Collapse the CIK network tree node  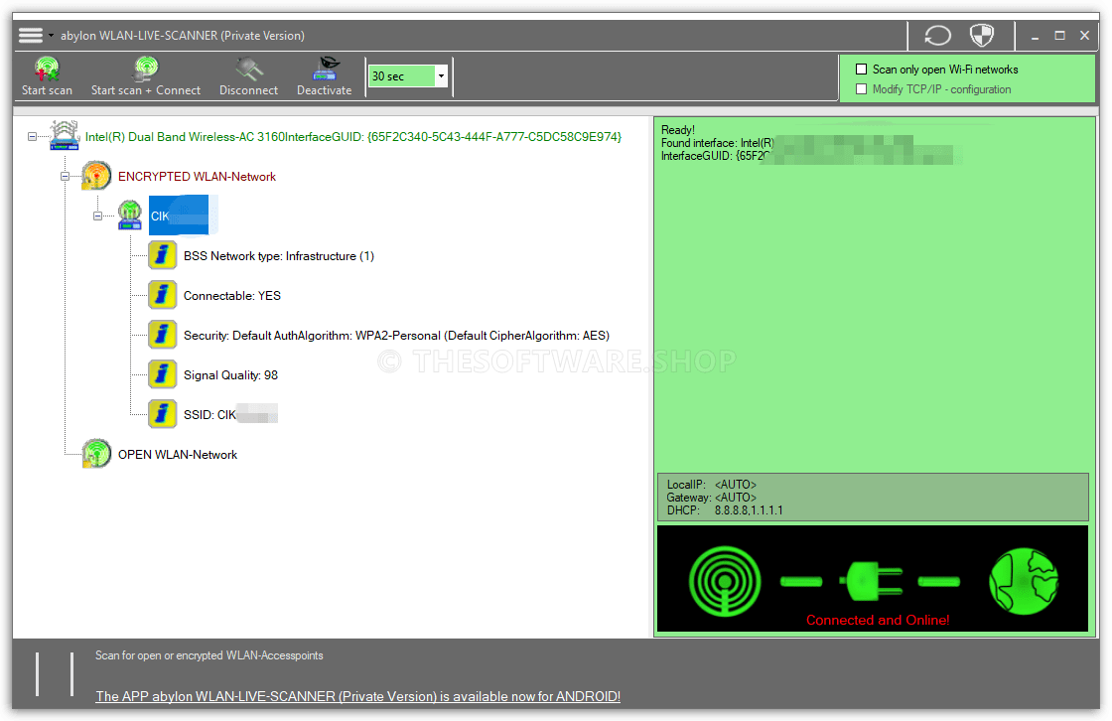pos(98,216)
